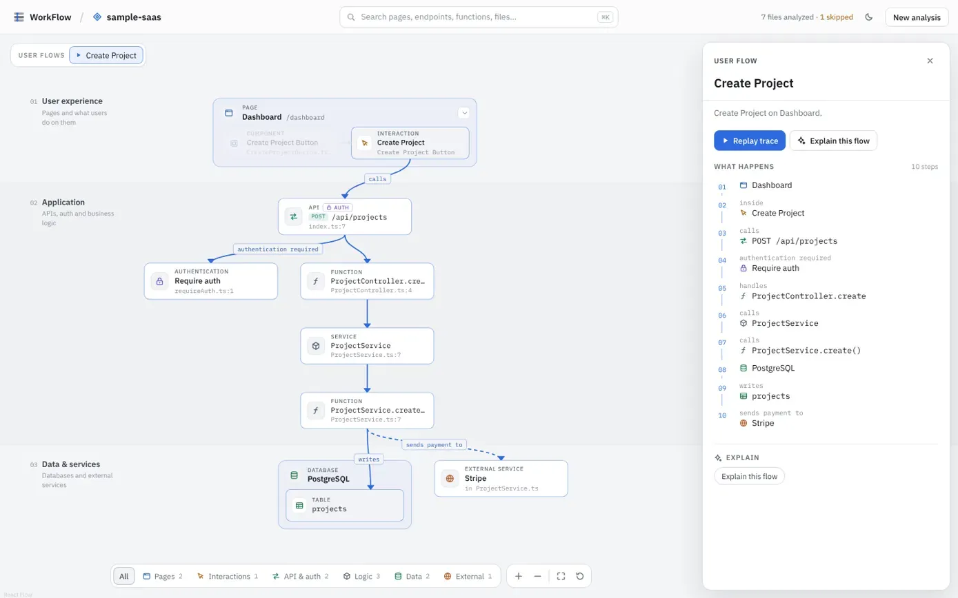Select the All filter
The width and height of the screenshot is (958, 598).
(124, 576)
